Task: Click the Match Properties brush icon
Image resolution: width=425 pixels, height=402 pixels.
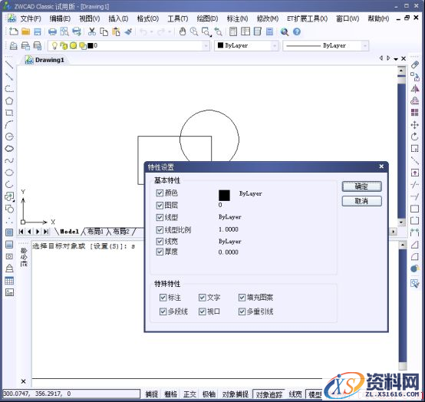Action: [128, 31]
